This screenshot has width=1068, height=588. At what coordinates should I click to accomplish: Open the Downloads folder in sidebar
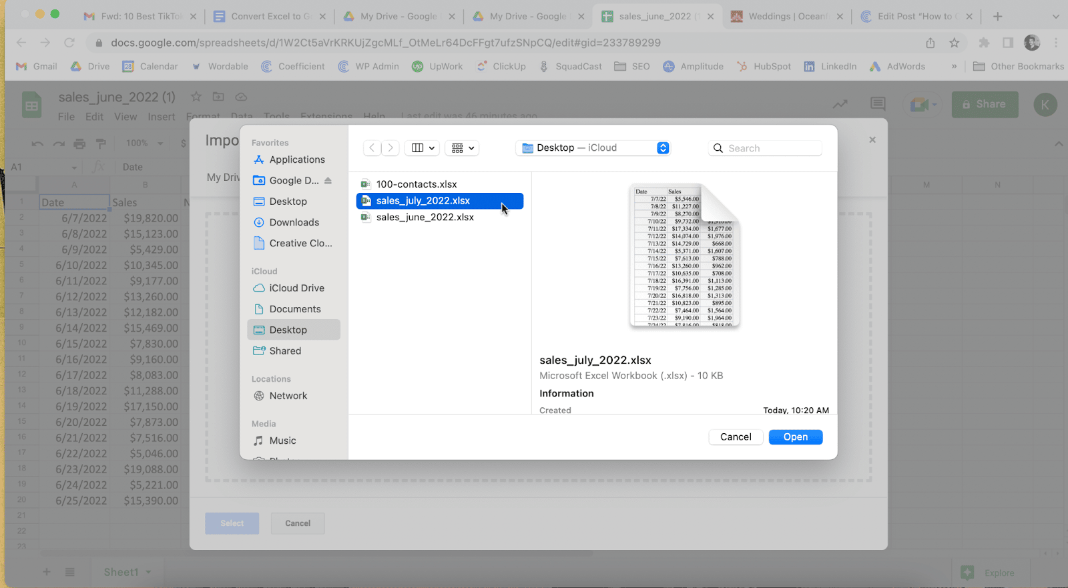294,222
